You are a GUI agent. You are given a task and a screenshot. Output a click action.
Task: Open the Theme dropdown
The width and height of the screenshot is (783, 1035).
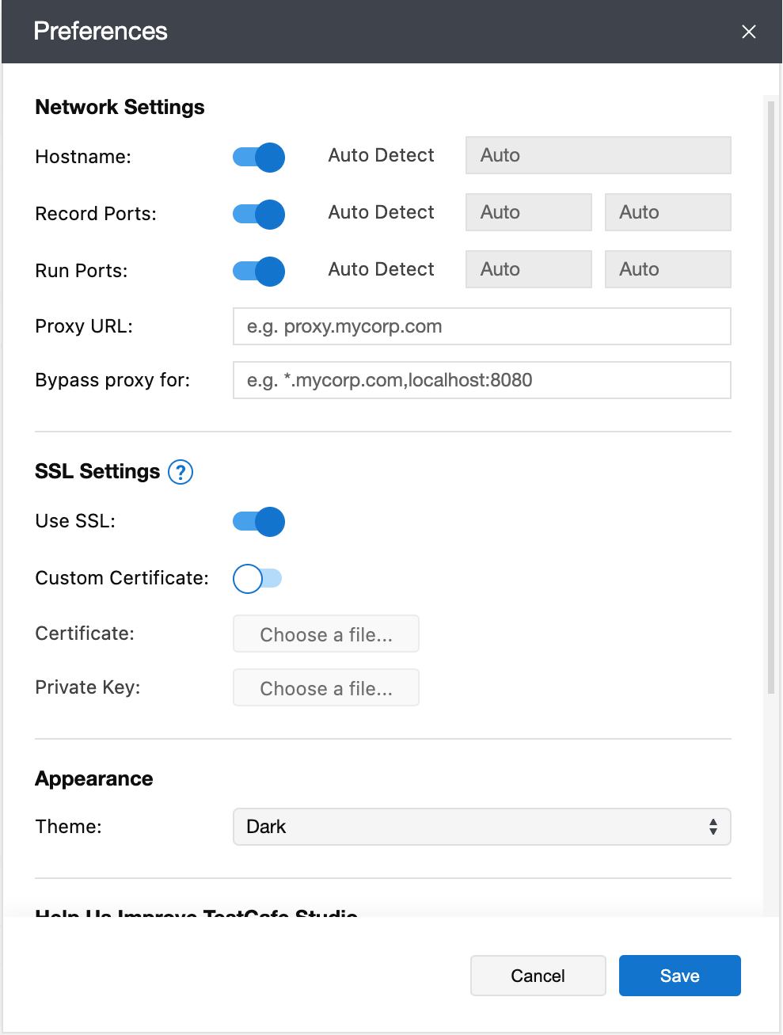(x=481, y=827)
